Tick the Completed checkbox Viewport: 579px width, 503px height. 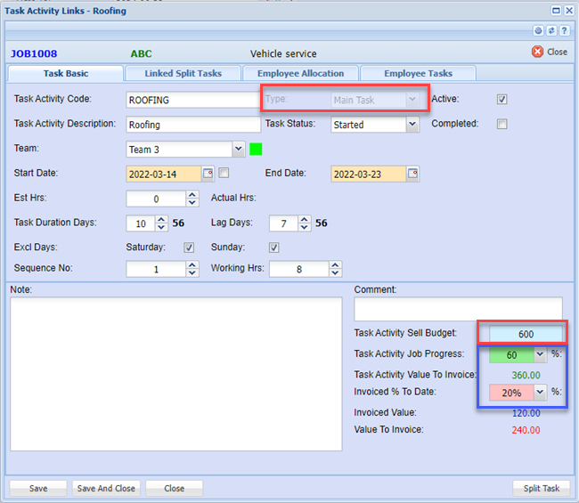[502, 124]
